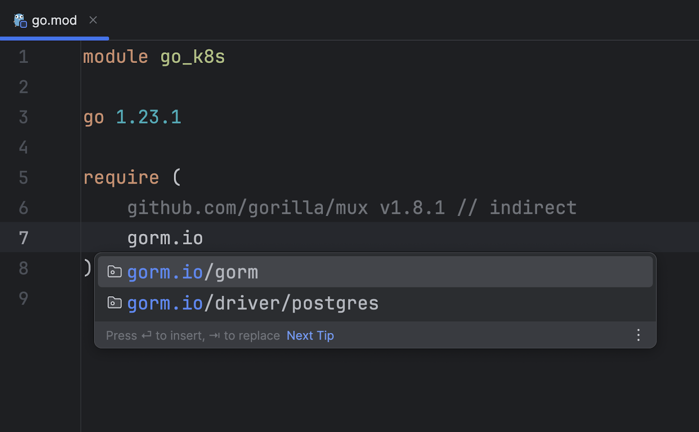Click line number 7 in gutter

click(x=24, y=238)
